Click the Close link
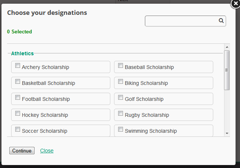Viewport: 240px width, 168px height. (x=47, y=151)
